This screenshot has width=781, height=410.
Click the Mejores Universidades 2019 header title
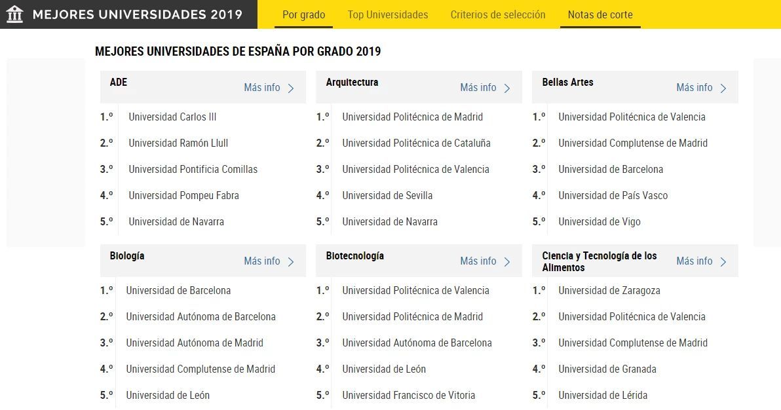point(137,14)
